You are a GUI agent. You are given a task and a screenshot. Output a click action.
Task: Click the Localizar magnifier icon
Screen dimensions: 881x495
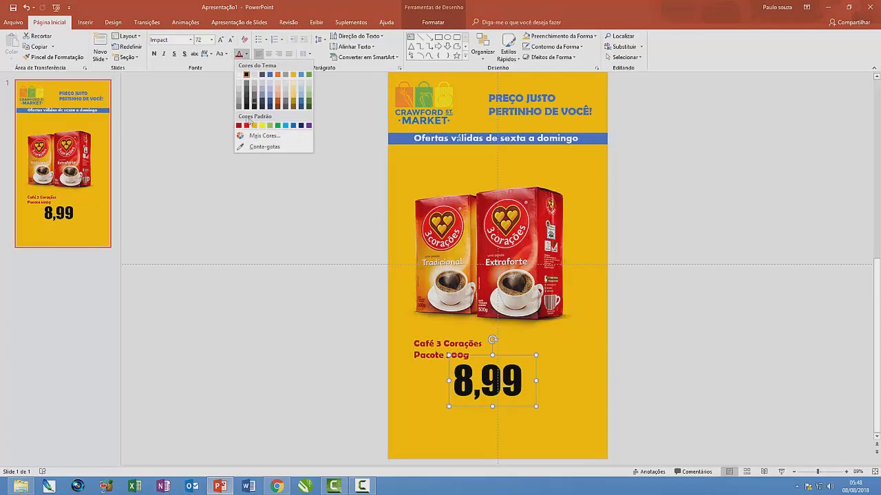coord(608,36)
